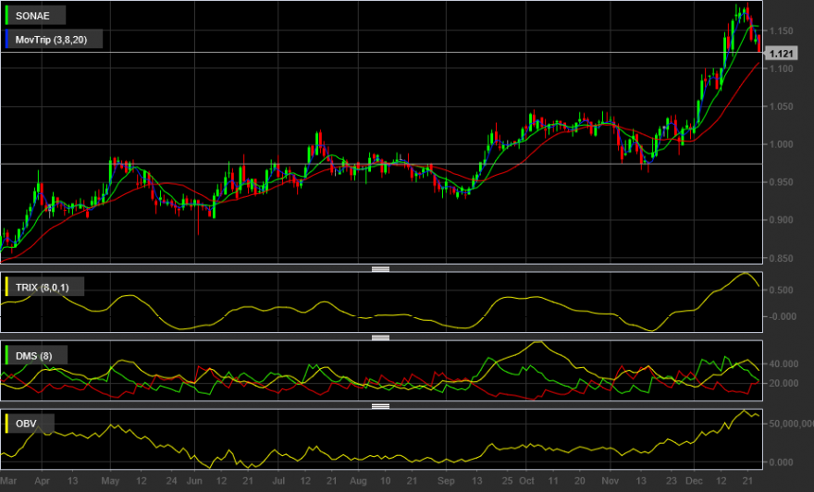
Task: Grab the splitter handle above the OBV panel
Action: (x=380, y=406)
